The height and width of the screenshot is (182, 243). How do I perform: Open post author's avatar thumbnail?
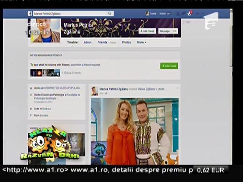(x=95, y=91)
